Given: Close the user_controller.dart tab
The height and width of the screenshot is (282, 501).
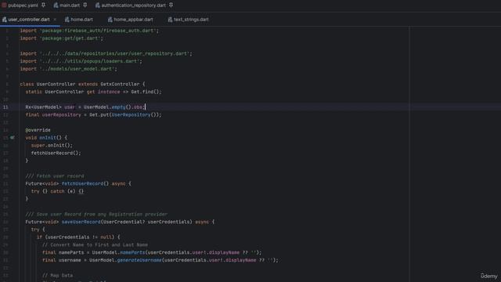Looking at the screenshot, I should click(55, 20).
